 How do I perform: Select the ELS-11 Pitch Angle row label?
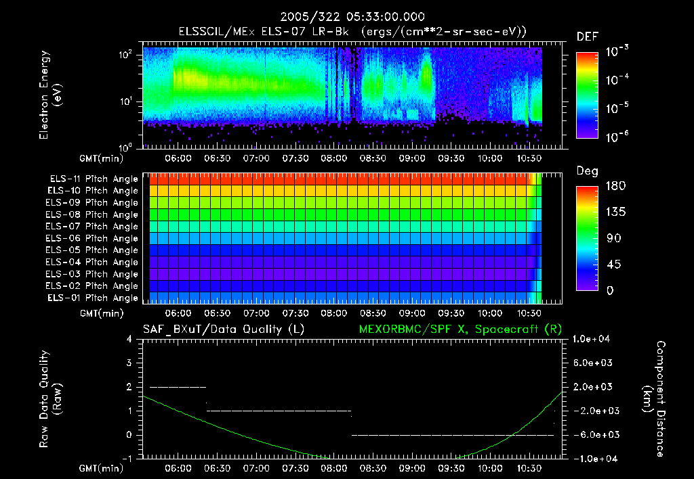(94, 179)
